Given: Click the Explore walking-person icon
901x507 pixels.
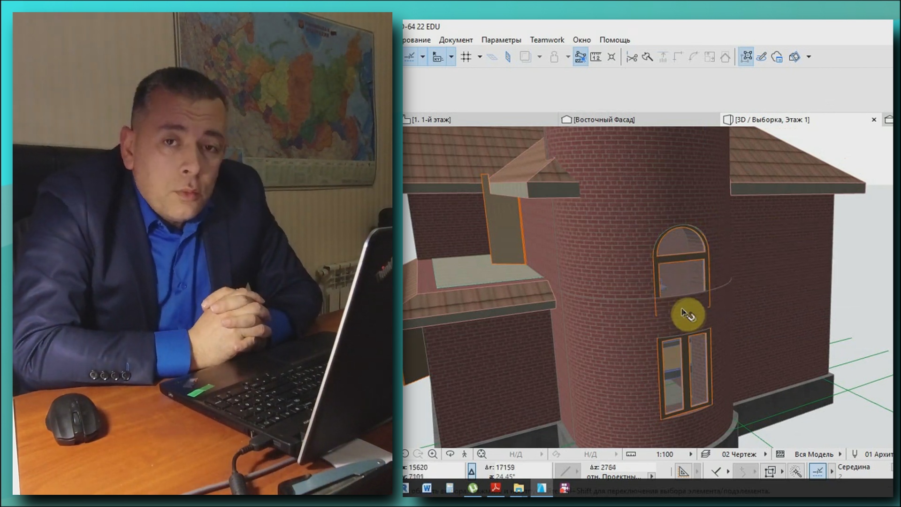Looking at the screenshot, I should (465, 454).
